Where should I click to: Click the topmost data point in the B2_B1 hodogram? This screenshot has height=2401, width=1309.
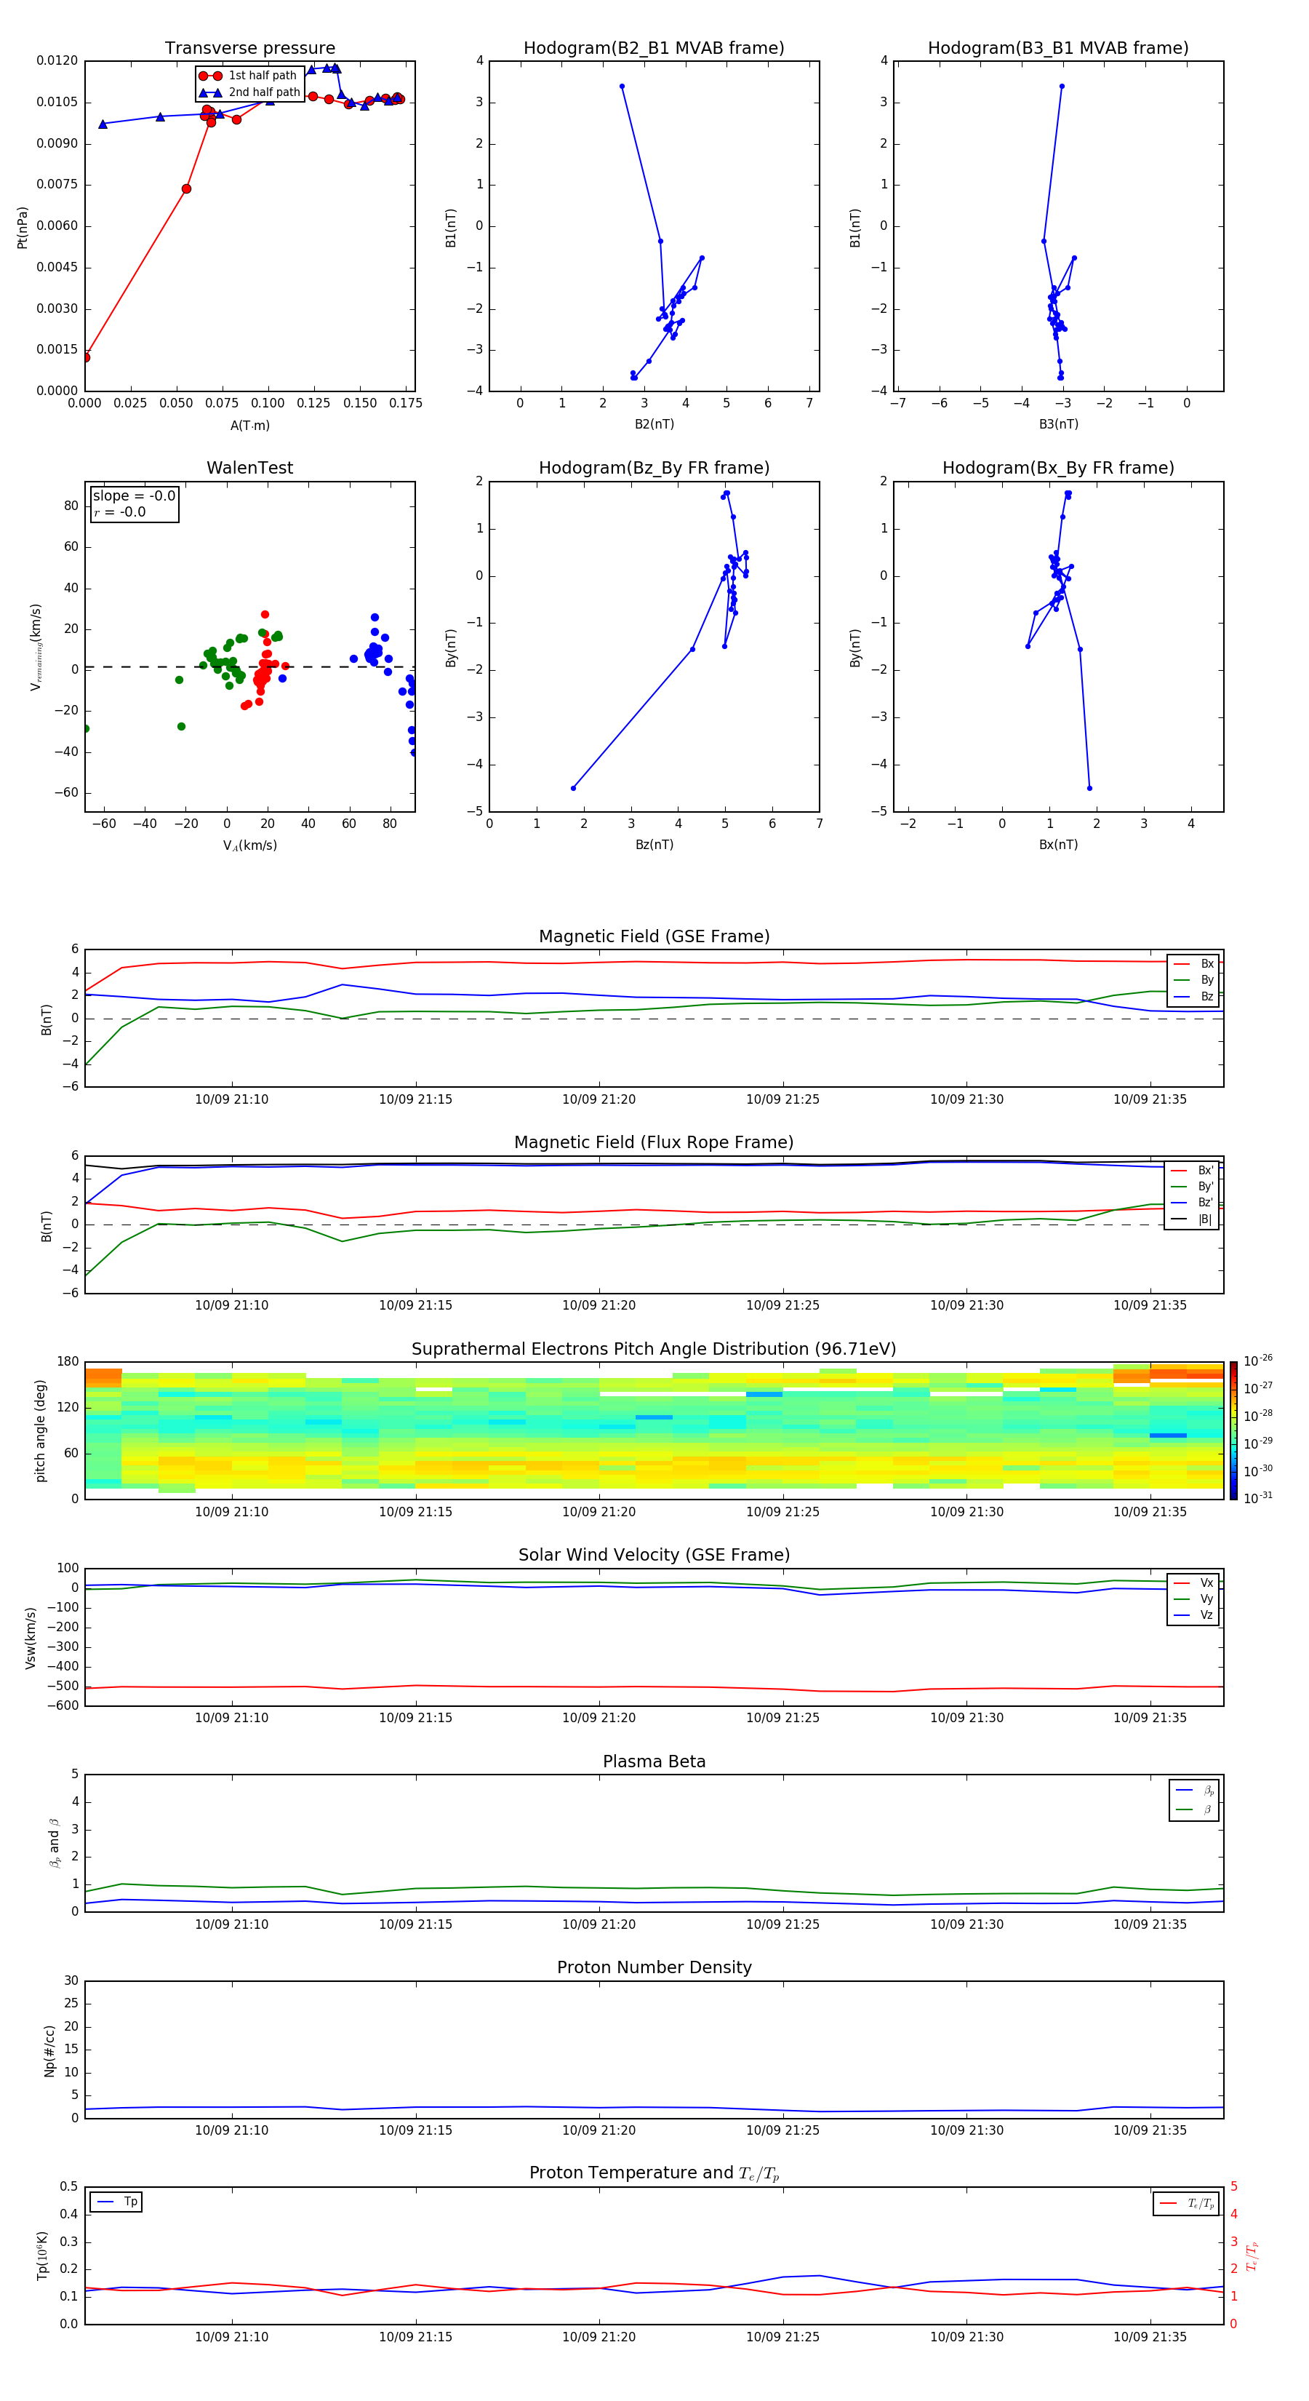(622, 87)
